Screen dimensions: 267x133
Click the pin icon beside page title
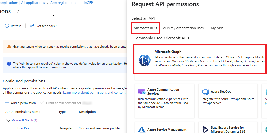click(x=18, y=11)
